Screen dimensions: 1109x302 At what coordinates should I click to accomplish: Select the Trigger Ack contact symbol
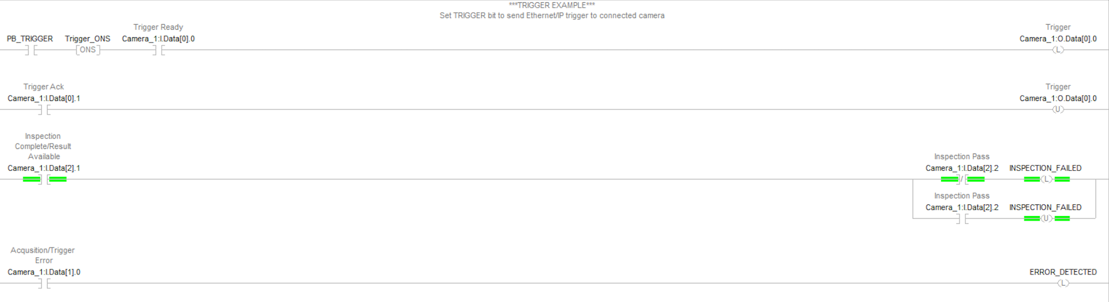44,110
